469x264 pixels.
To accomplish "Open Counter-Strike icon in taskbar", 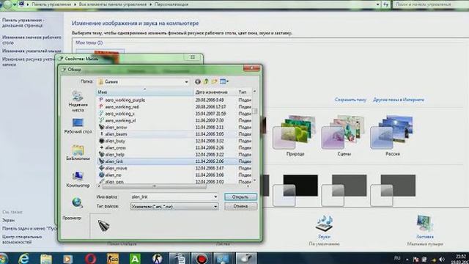I will pyautogui.click(x=158, y=258).
